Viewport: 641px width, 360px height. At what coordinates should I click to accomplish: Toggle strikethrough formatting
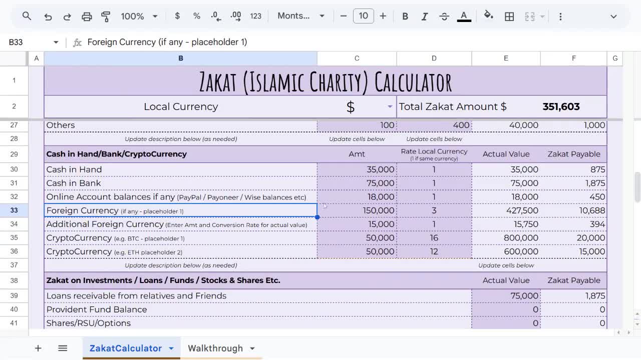444,16
